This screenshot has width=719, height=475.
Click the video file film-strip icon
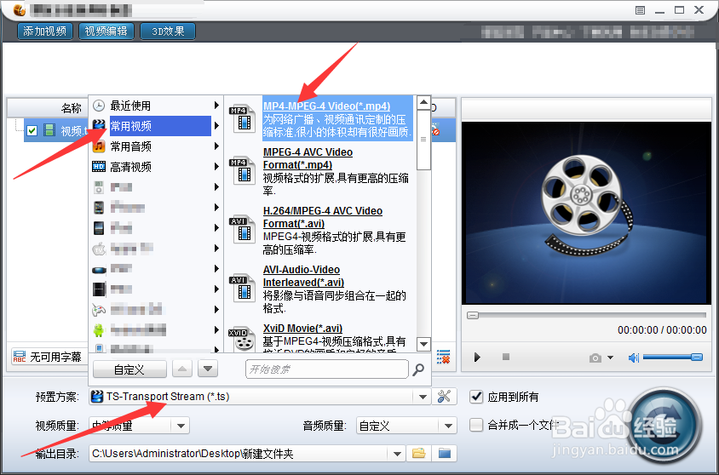click(x=49, y=130)
